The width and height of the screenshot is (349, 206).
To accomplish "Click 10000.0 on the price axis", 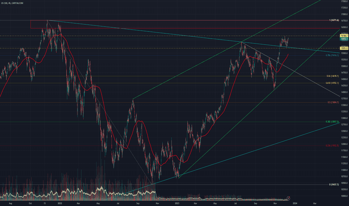I will point(344,196).
